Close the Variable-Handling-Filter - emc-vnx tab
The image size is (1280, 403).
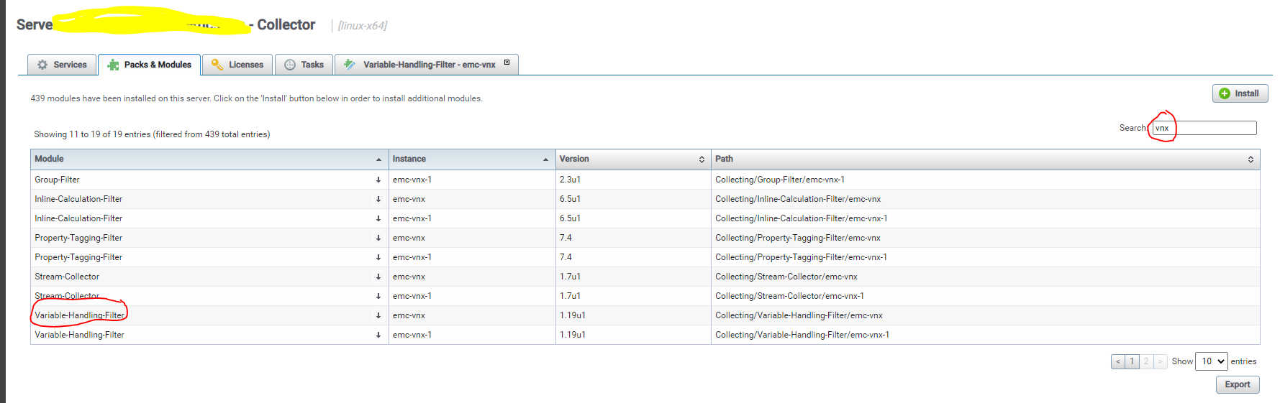pos(507,62)
